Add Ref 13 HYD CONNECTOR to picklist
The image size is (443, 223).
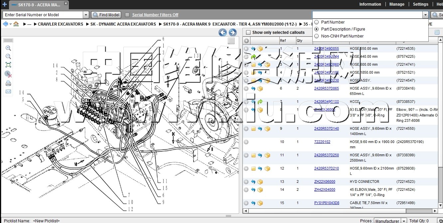click(x=246, y=182)
